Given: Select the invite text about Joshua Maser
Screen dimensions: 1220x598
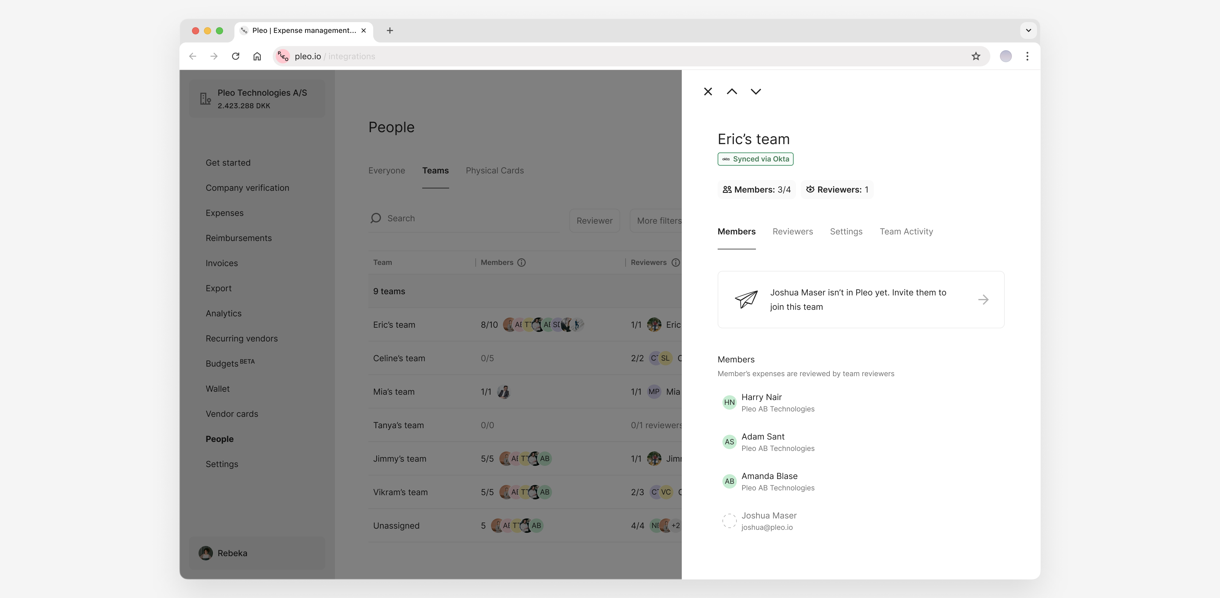Looking at the screenshot, I should click(858, 300).
